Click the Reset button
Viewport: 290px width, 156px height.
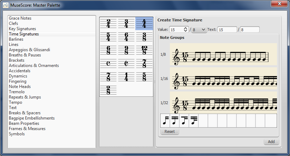[169, 131]
